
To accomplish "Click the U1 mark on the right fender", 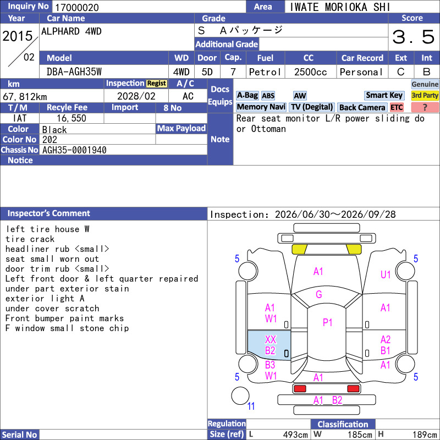I will pyautogui.click(x=386, y=274).
